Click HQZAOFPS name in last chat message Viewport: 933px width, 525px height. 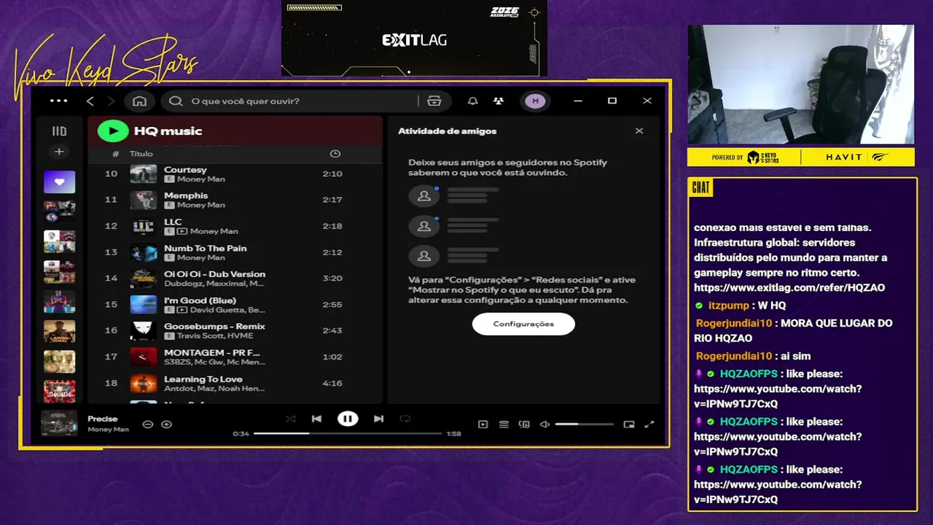[749, 470]
